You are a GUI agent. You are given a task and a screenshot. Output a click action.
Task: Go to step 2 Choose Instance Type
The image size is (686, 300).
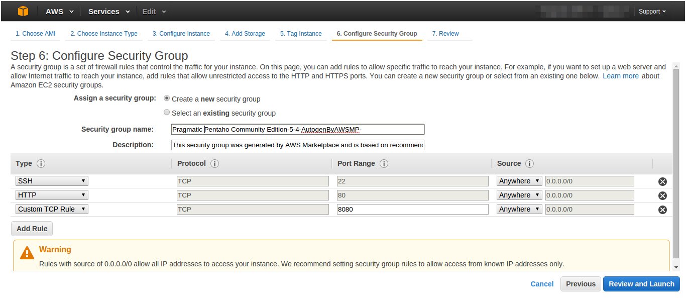pyautogui.click(x=104, y=34)
